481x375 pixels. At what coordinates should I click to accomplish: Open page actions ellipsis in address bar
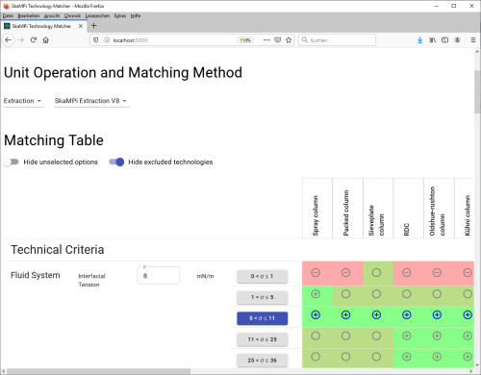click(x=266, y=40)
